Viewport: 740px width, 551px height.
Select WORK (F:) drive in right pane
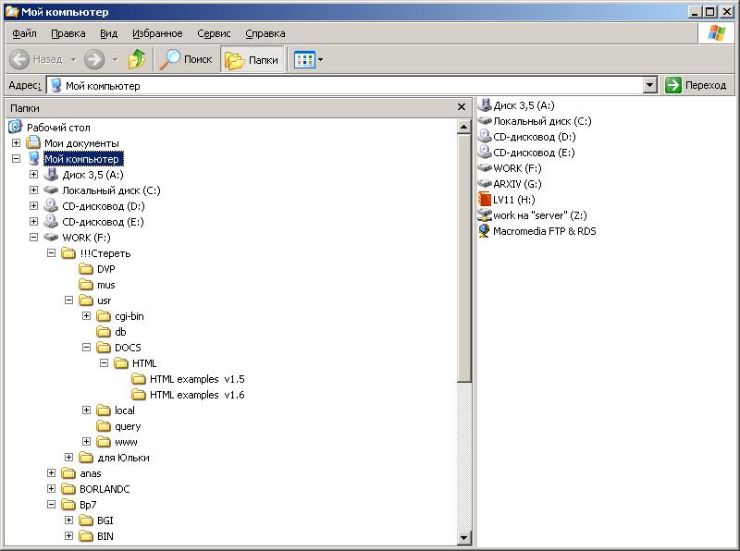coord(510,168)
